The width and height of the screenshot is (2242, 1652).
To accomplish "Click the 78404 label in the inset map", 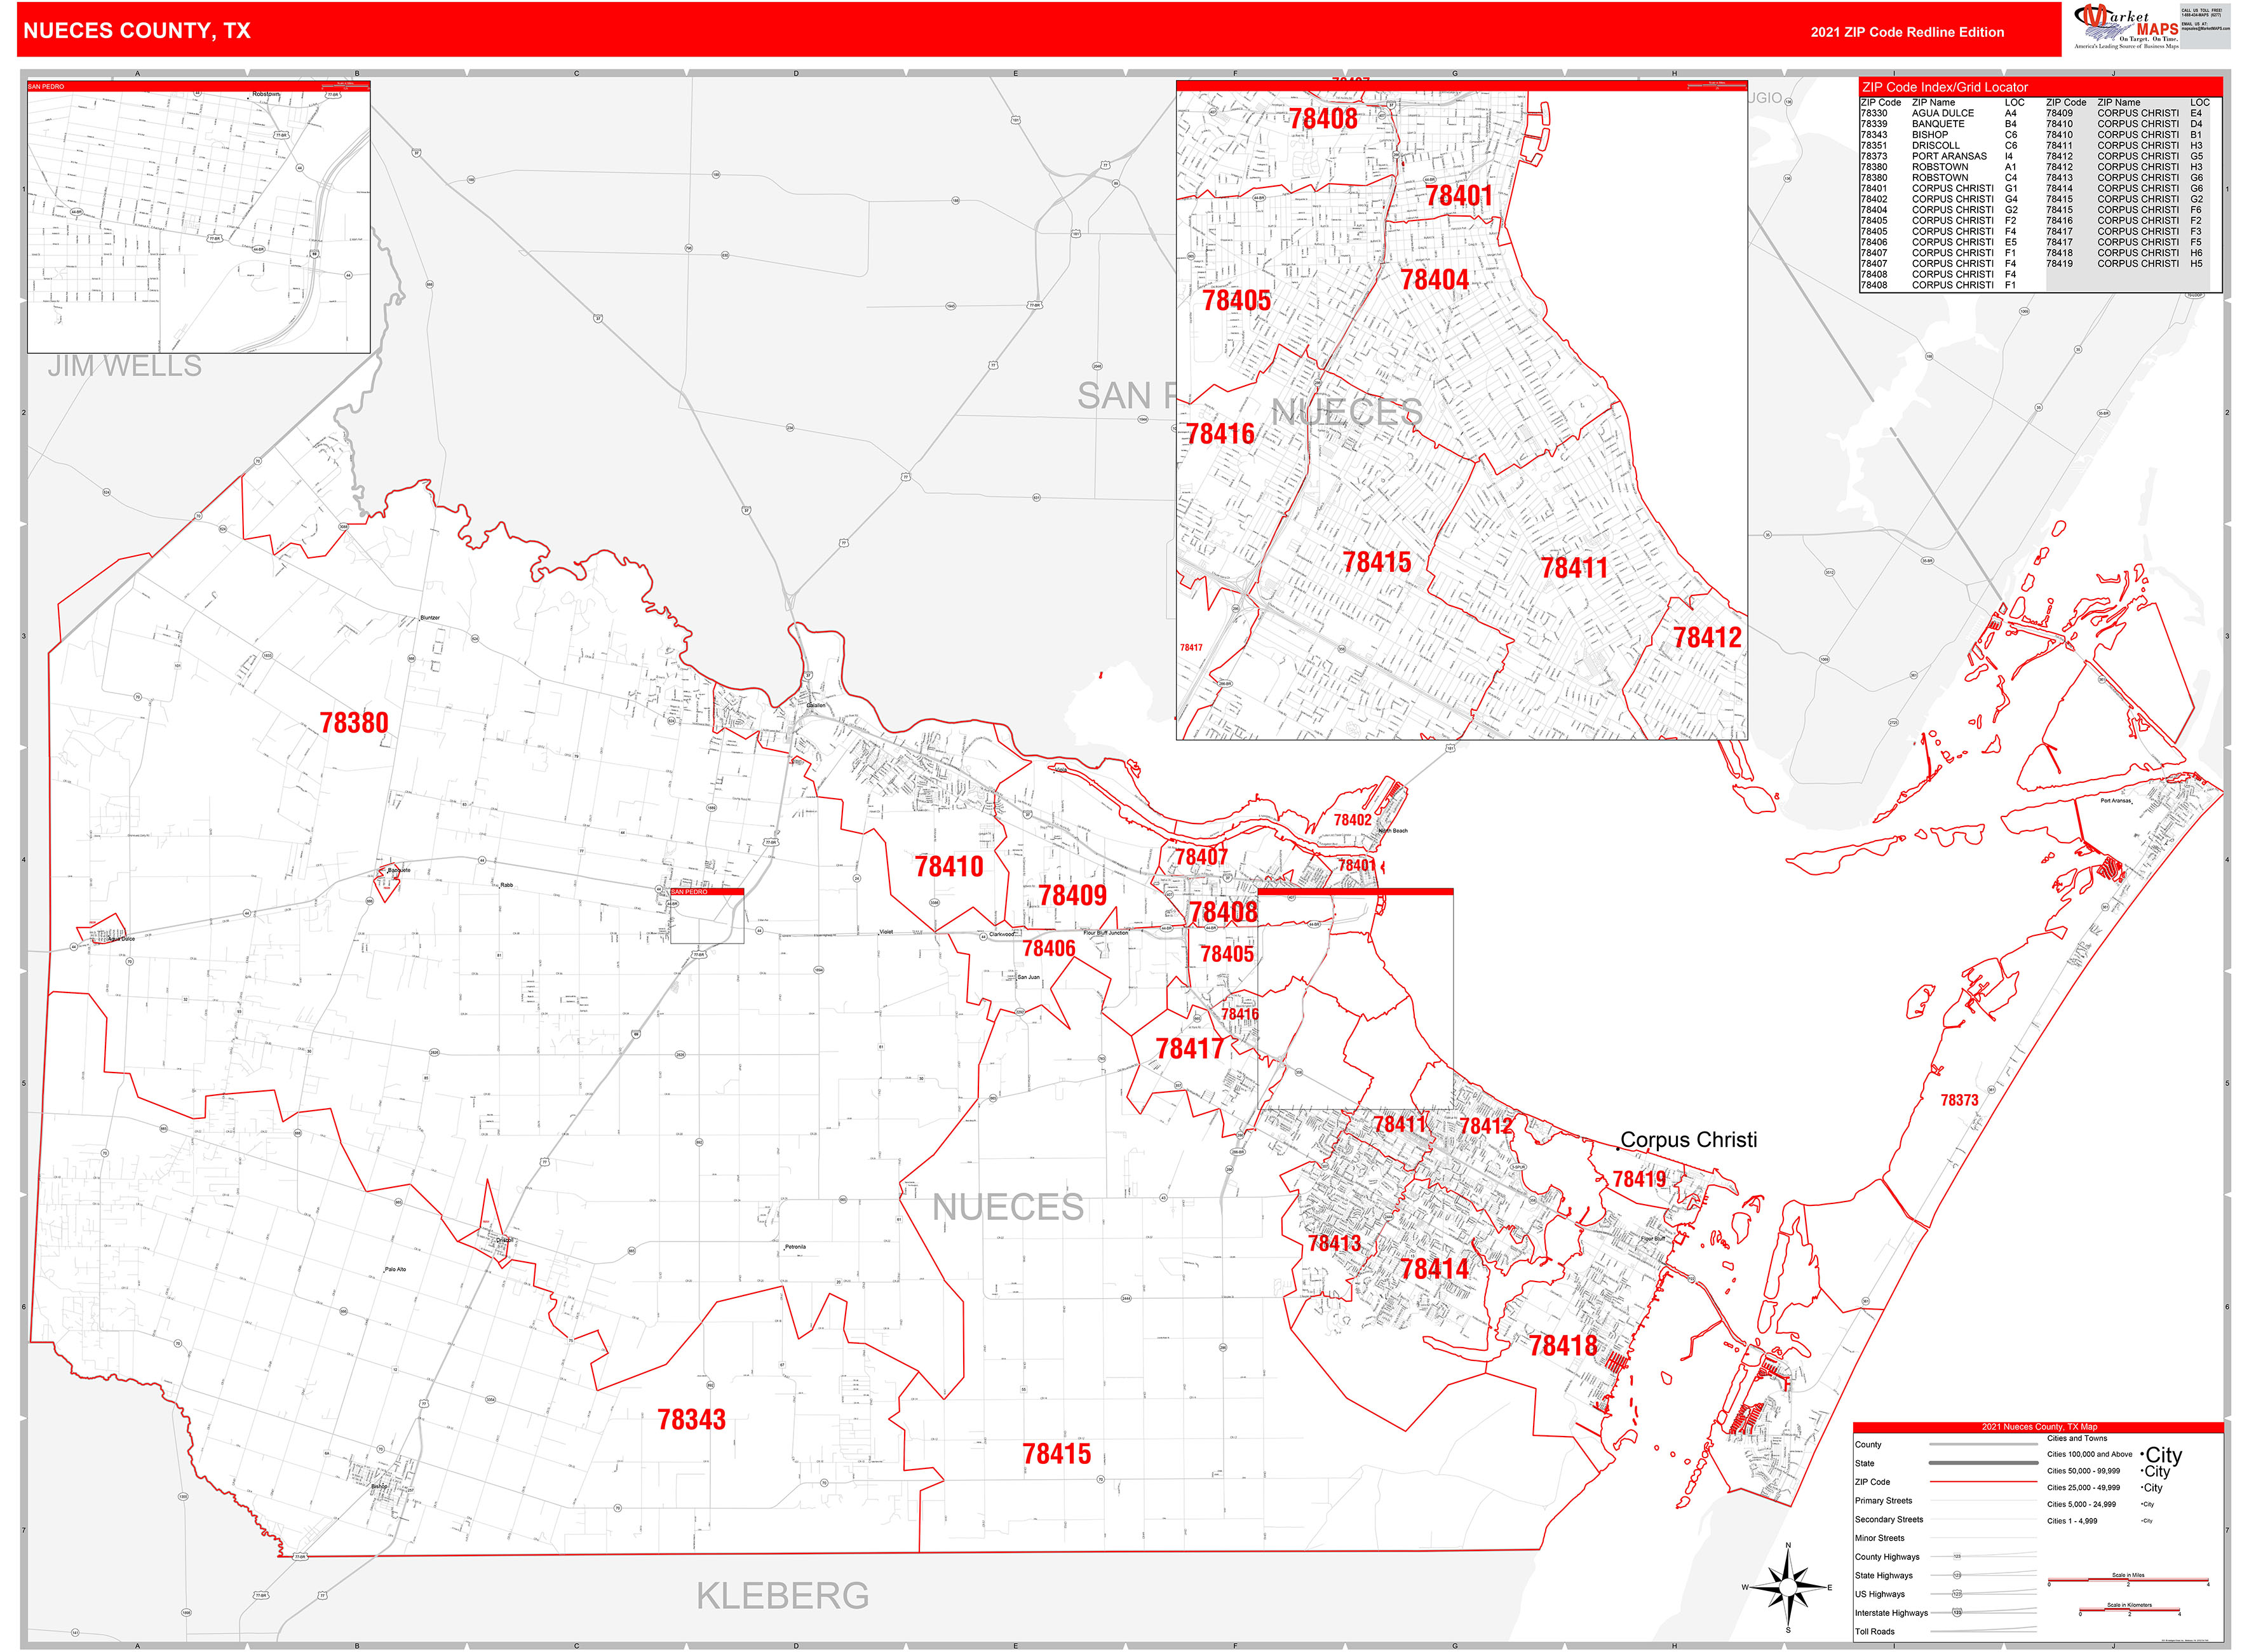I will tap(1435, 280).
